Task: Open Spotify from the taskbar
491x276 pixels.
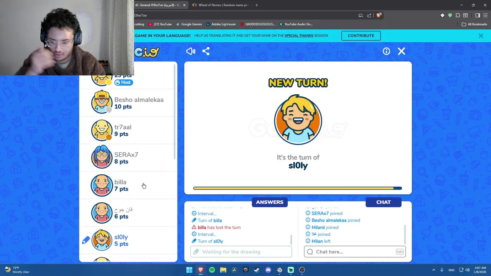Action: pos(212,270)
